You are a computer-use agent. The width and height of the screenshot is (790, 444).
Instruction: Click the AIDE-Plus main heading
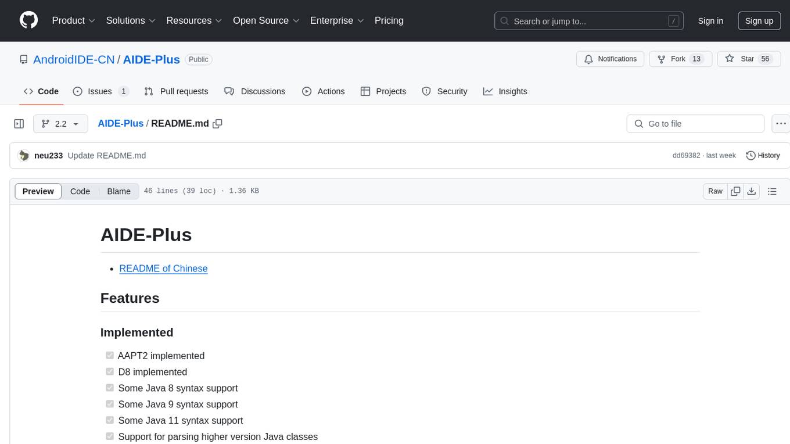146,235
